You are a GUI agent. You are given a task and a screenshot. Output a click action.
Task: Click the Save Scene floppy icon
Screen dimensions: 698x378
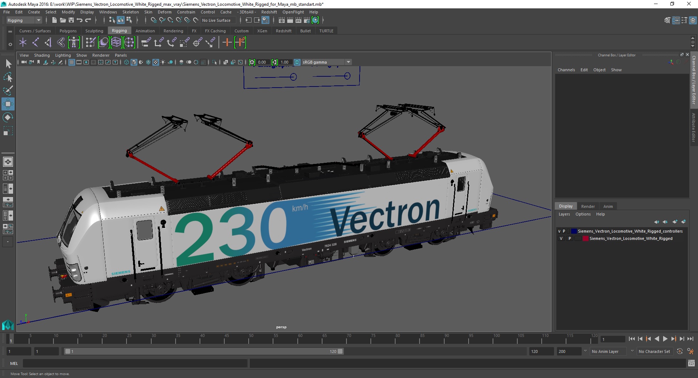click(71, 20)
